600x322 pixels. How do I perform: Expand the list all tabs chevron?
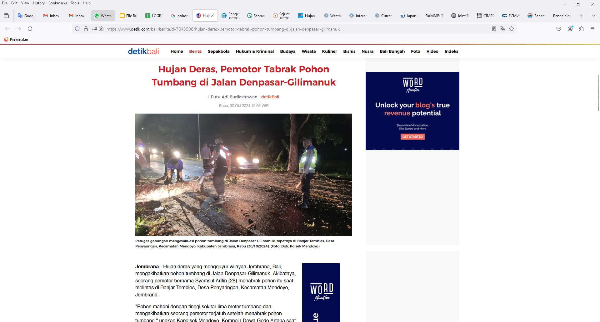pyautogui.click(x=594, y=16)
